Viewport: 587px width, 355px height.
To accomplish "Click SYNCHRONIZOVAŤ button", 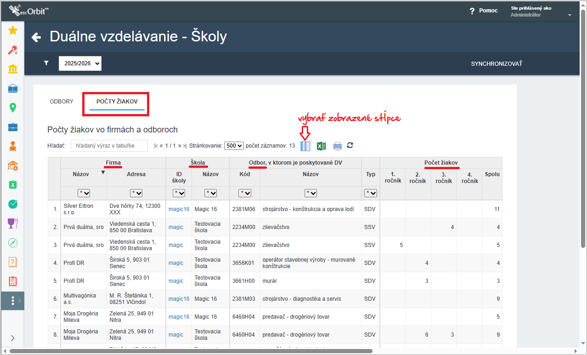I will point(497,64).
